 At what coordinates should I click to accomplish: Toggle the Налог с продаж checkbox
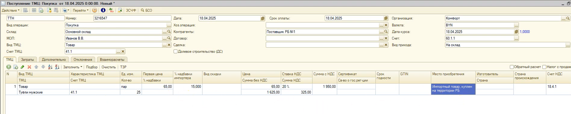[544, 67]
